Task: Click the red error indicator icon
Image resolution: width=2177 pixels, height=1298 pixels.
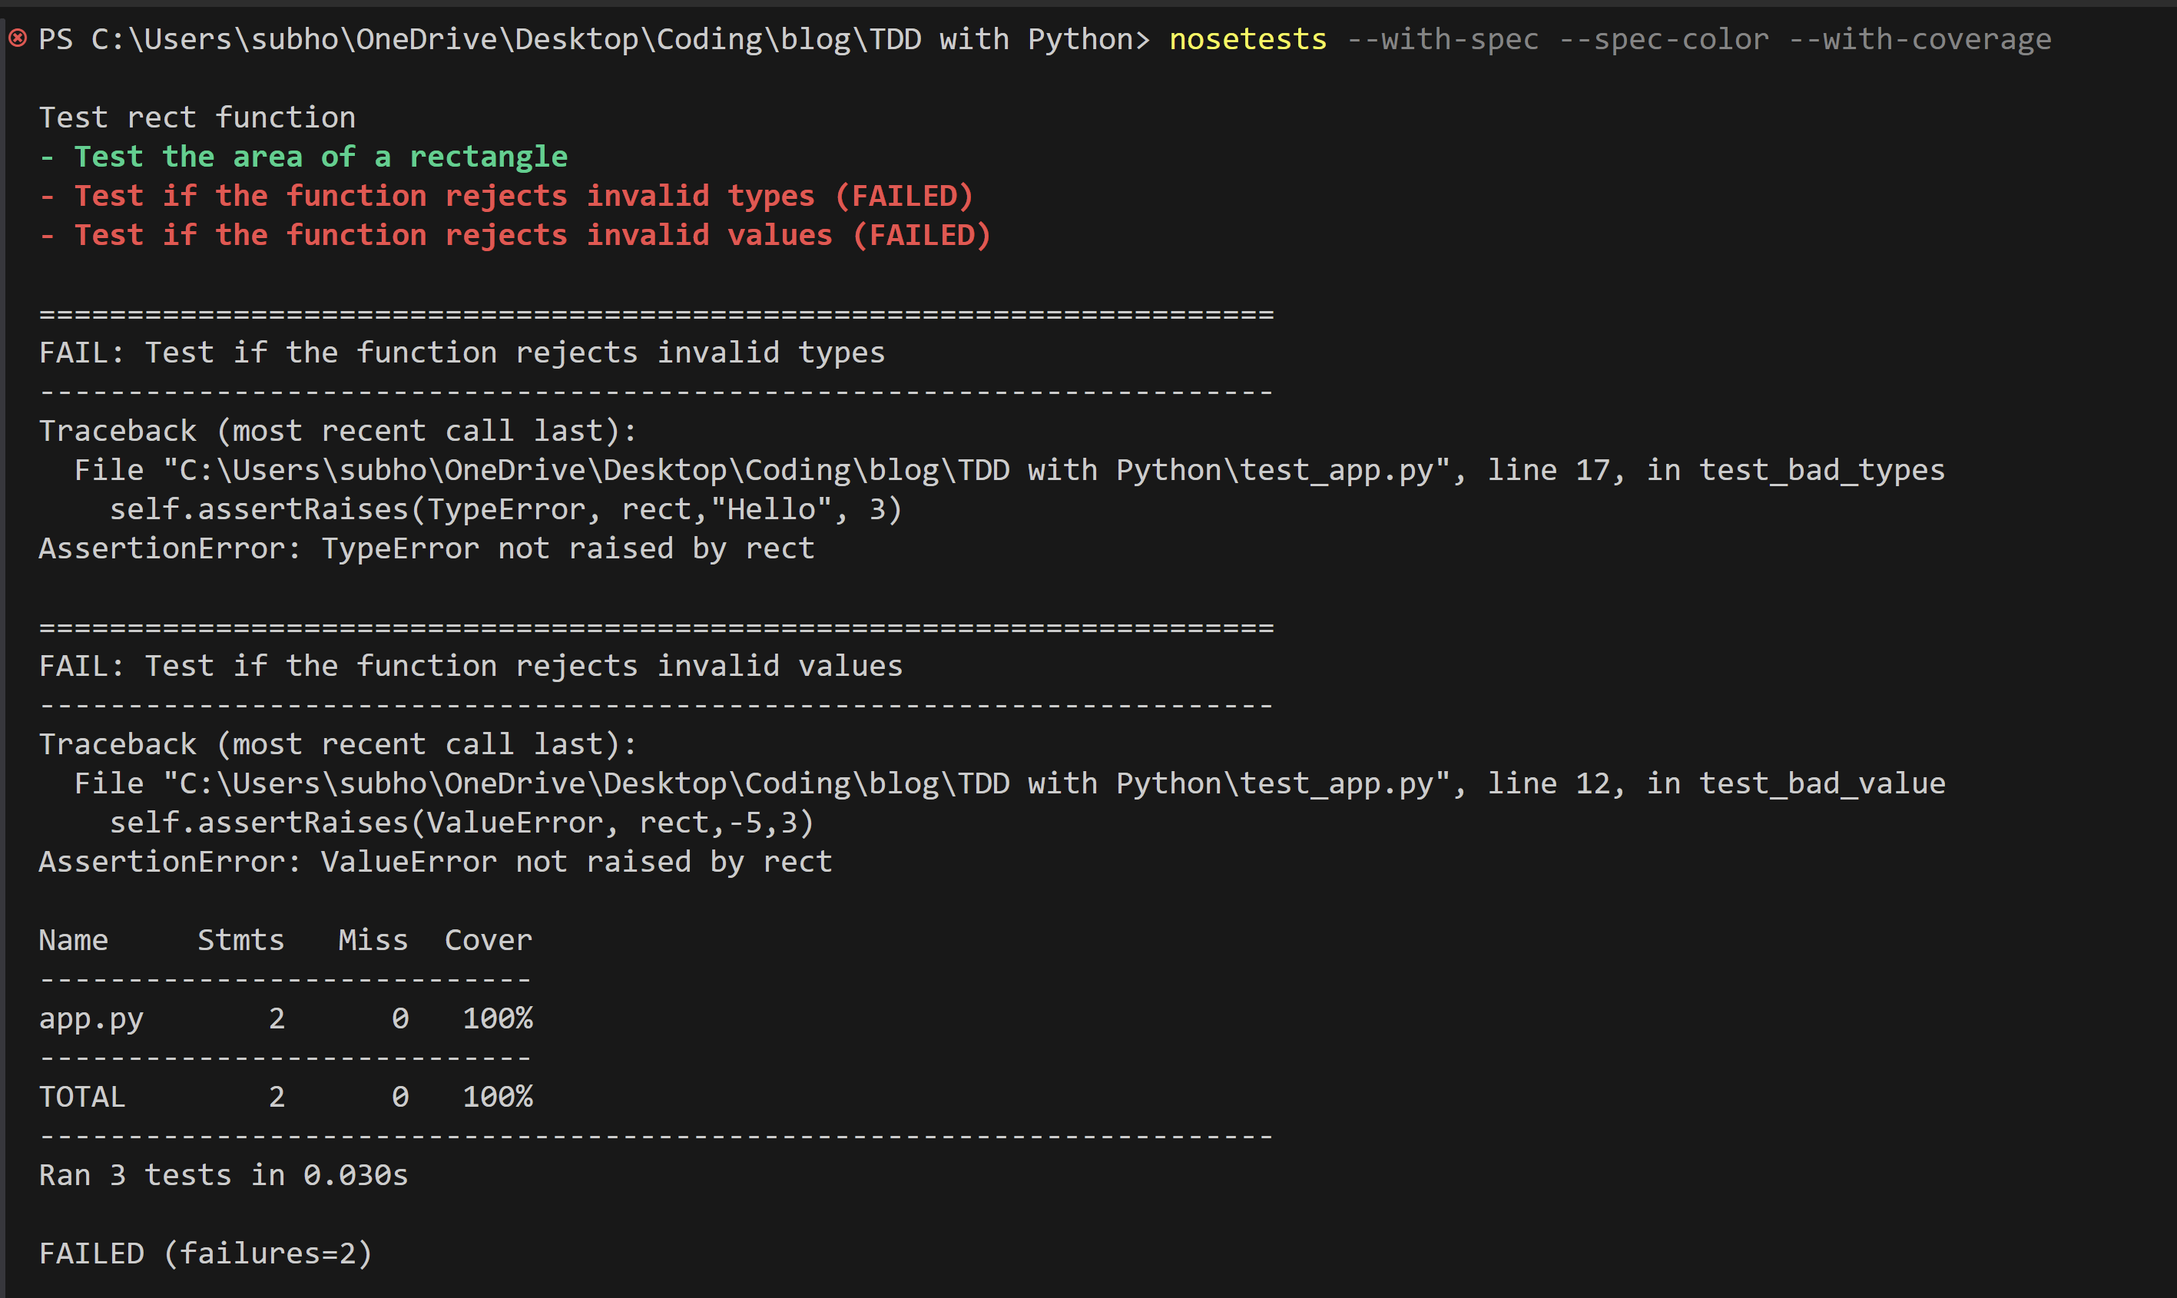Action: coord(18,38)
